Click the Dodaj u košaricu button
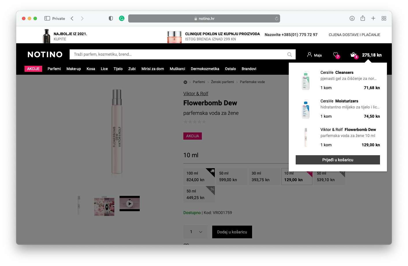Image resolution: width=408 pixels, height=266 pixels. pyautogui.click(x=232, y=232)
